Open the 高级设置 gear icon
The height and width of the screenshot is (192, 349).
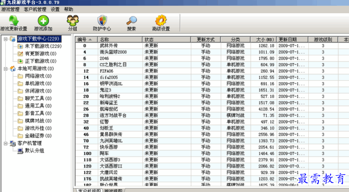[161, 21]
